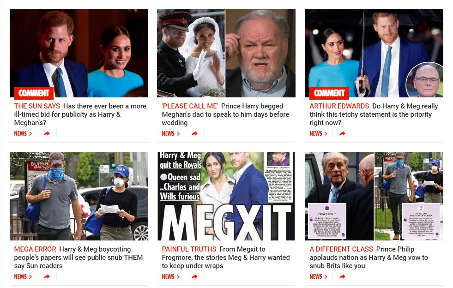The width and height of the screenshot is (453, 288).
Task: Open NEWS link below PAINFUL TRUTHS story
Action: pos(171,277)
